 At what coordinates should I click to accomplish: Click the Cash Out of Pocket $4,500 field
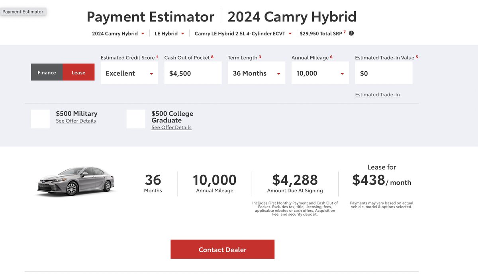[x=193, y=73]
